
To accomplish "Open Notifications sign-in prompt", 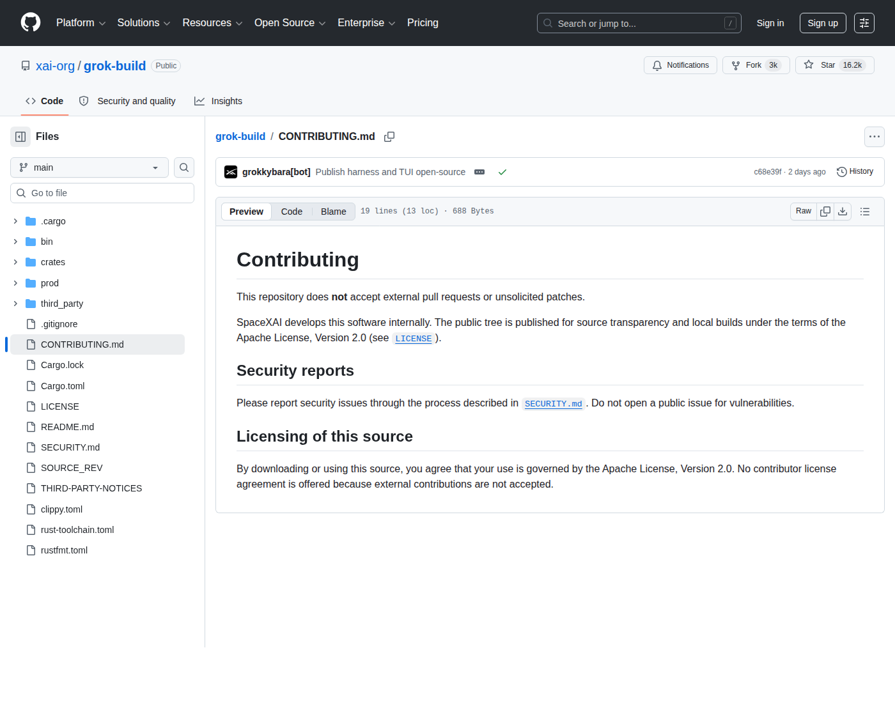I will coord(680,65).
